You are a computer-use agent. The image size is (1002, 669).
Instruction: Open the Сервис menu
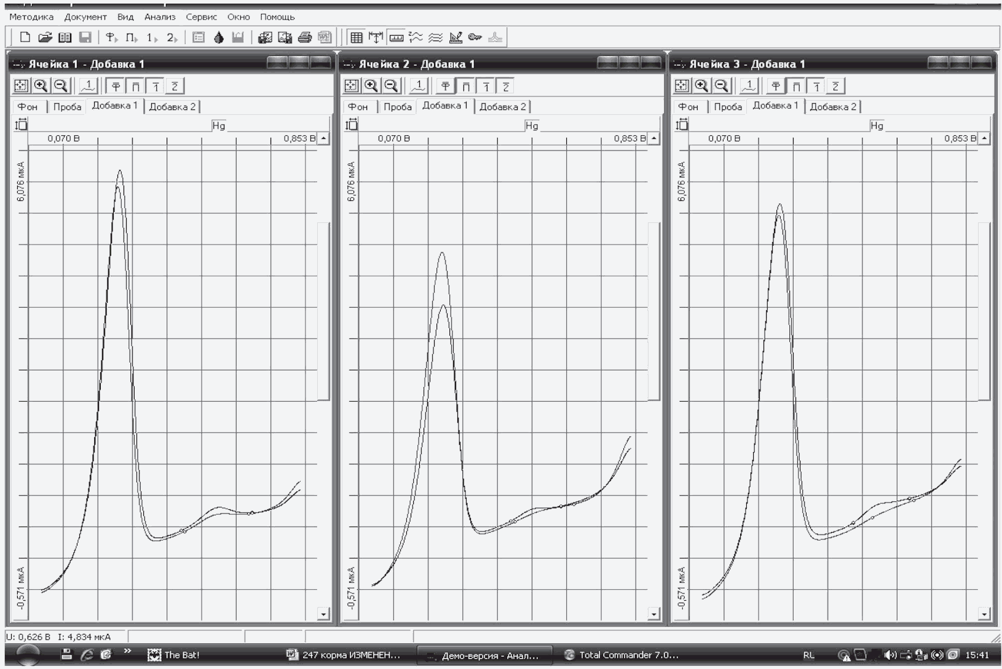point(201,17)
